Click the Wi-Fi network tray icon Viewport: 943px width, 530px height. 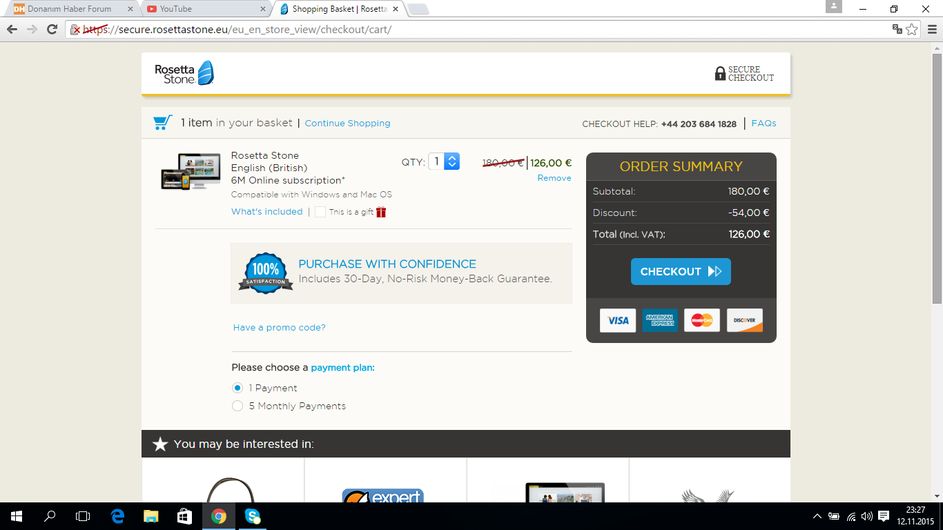[x=851, y=516]
